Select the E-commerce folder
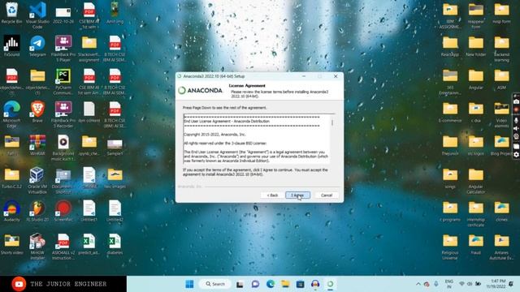 point(450,113)
